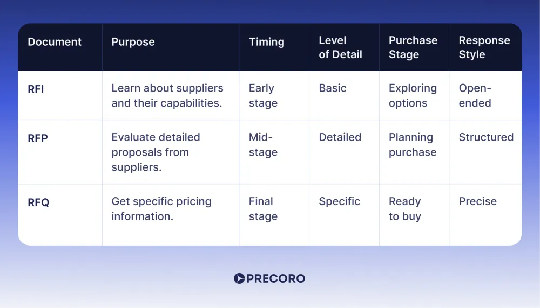
Task: Click the 'Ready to buy' cell
Action: tap(405, 209)
